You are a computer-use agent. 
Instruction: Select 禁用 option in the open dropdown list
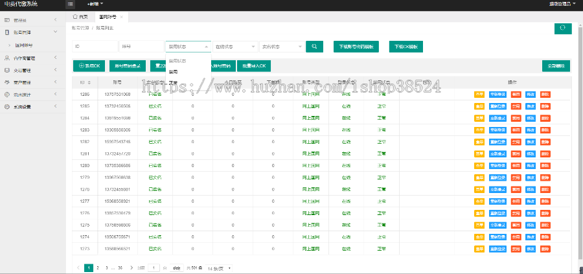[x=173, y=72]
